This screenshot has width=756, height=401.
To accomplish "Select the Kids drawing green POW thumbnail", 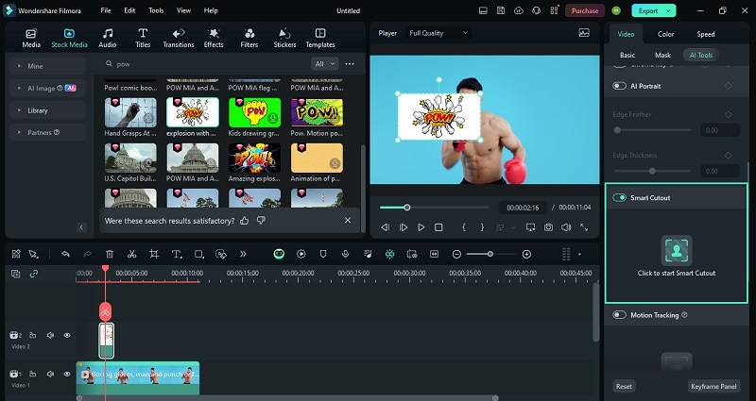I will pos(254,112).
